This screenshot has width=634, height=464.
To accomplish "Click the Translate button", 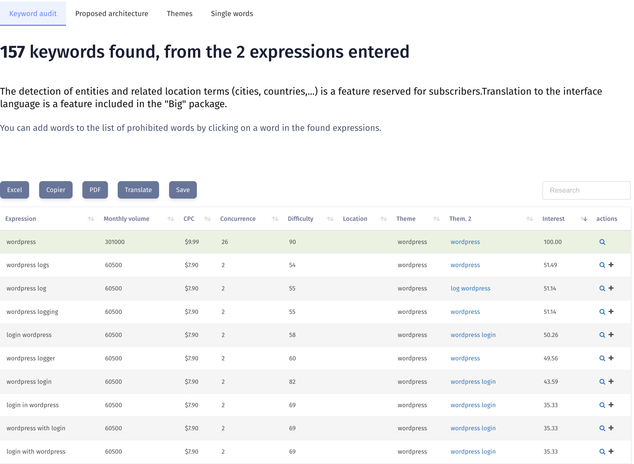I will 138,190.
